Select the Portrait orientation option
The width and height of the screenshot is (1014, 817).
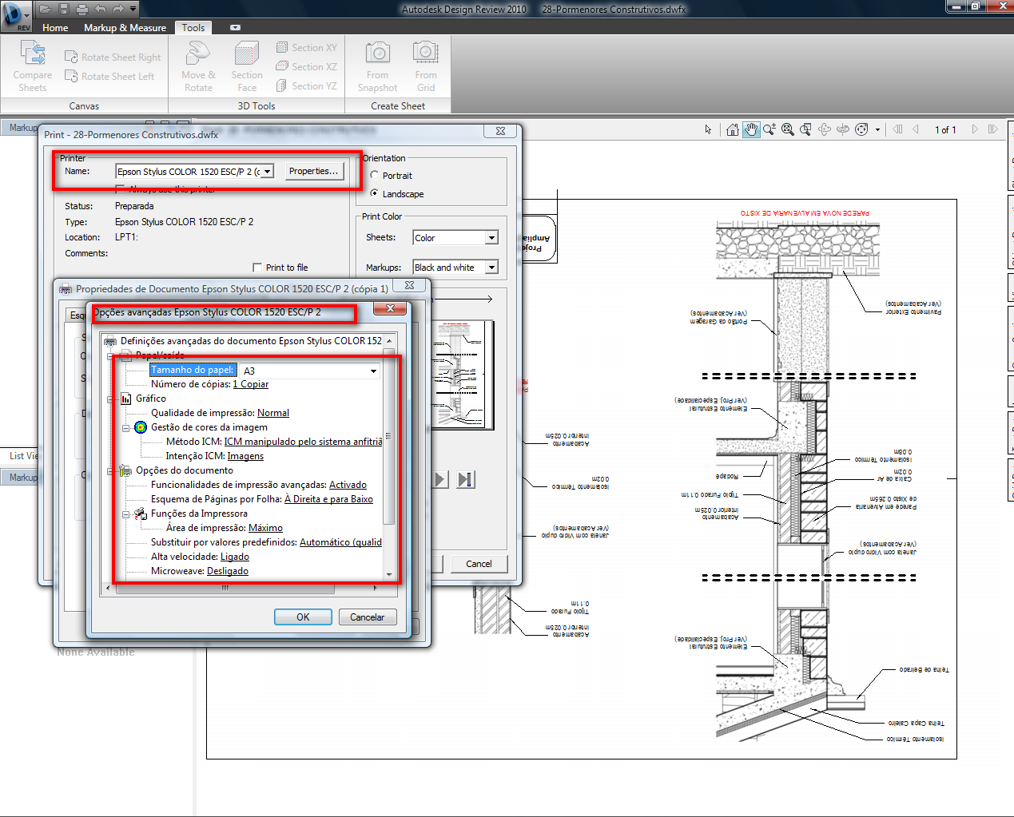click(x=375, y=176)
